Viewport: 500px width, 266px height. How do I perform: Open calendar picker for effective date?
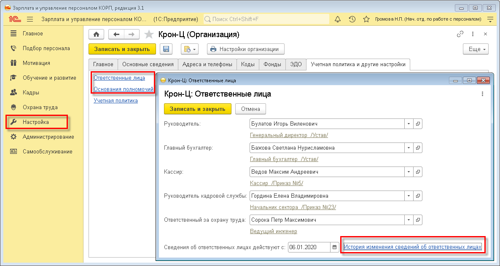pos(334,247)
